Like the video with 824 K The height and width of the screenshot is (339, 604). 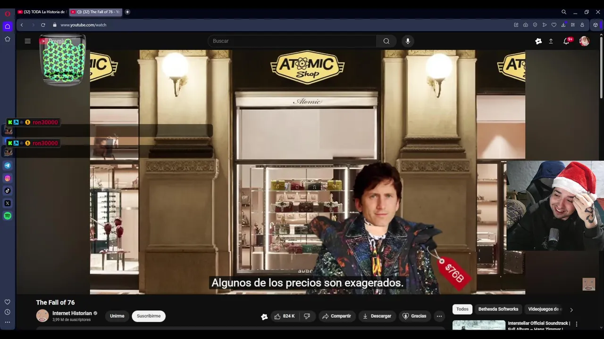pyautogui.click(x=285, y=316)
